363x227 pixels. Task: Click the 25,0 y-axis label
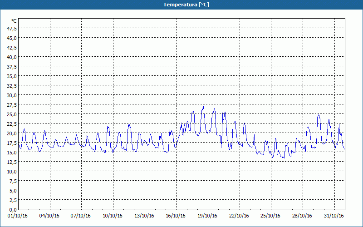point(12,114)
